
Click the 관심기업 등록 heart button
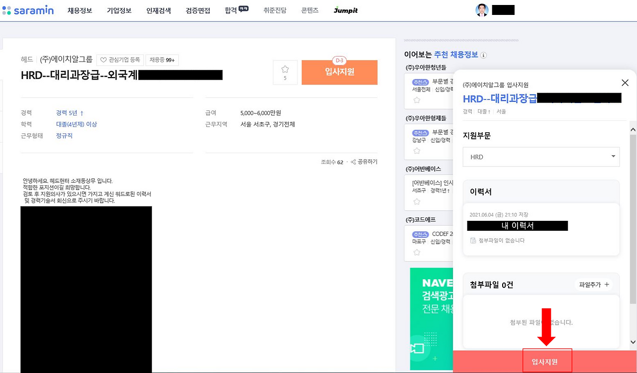click(x=120, y=60)
